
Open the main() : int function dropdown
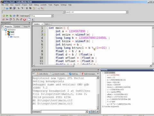point(127,12)
